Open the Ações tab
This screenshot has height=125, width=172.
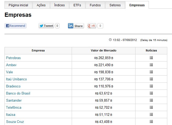click(x=41, y=5)
